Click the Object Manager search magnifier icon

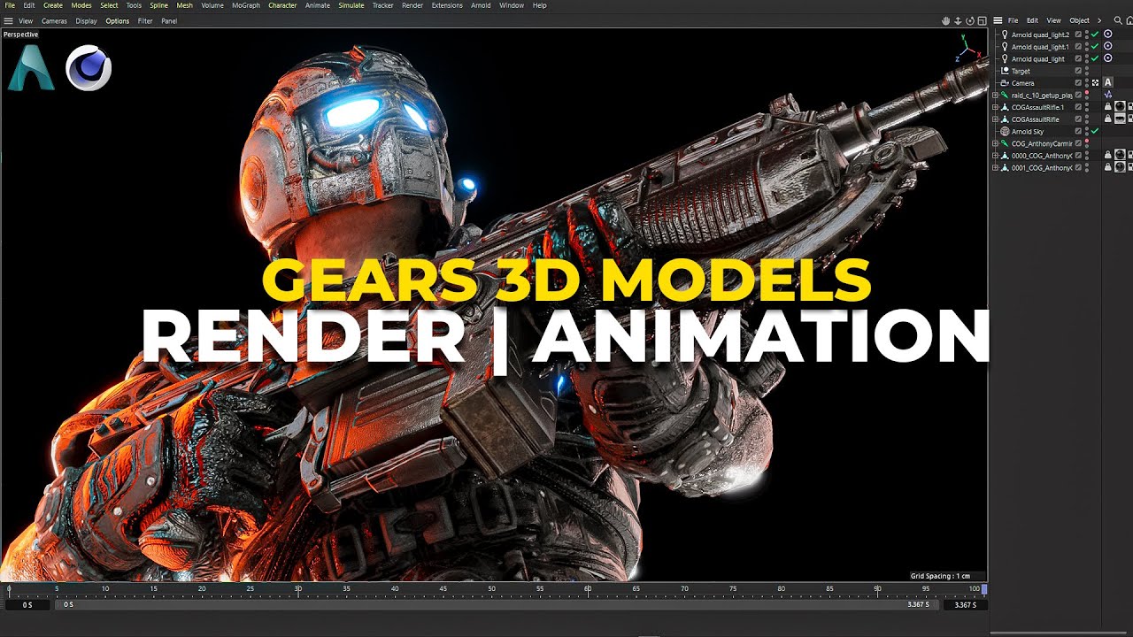click(x=1118, y=20)
